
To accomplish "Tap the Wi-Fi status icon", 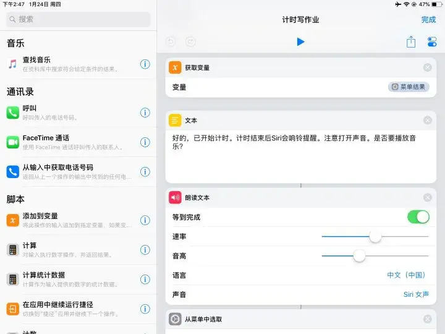I will [407, 4].
